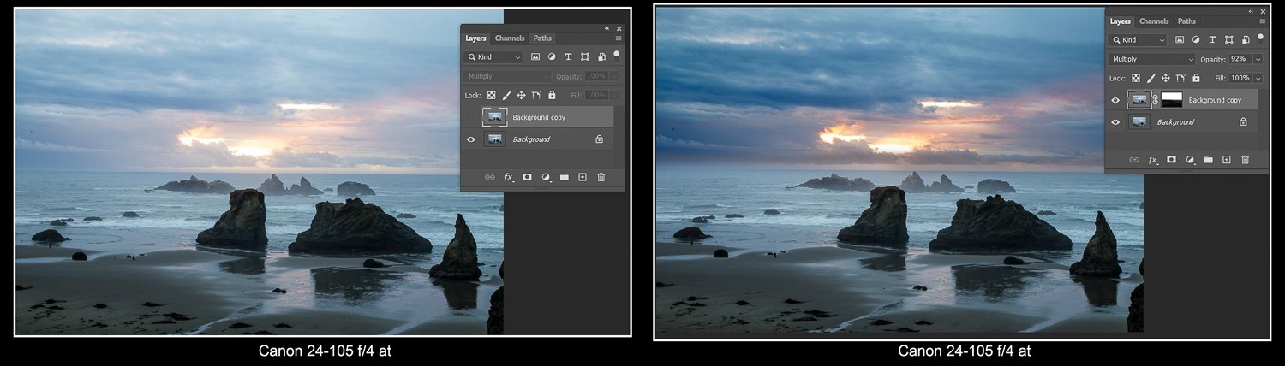
Task: Hide Background copy layer in right image's panel
Action: 1115,100
